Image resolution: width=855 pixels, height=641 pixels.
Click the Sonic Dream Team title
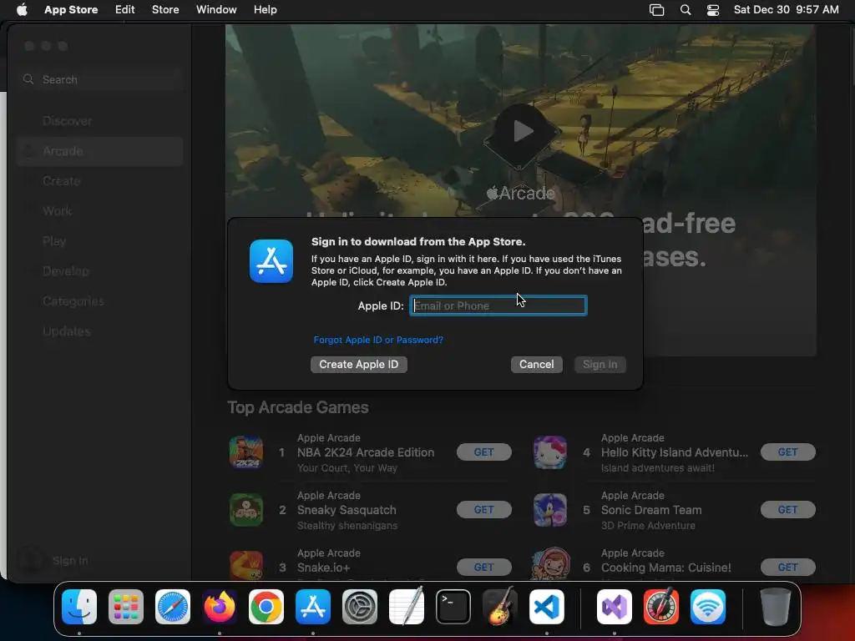tap(651, 510)
